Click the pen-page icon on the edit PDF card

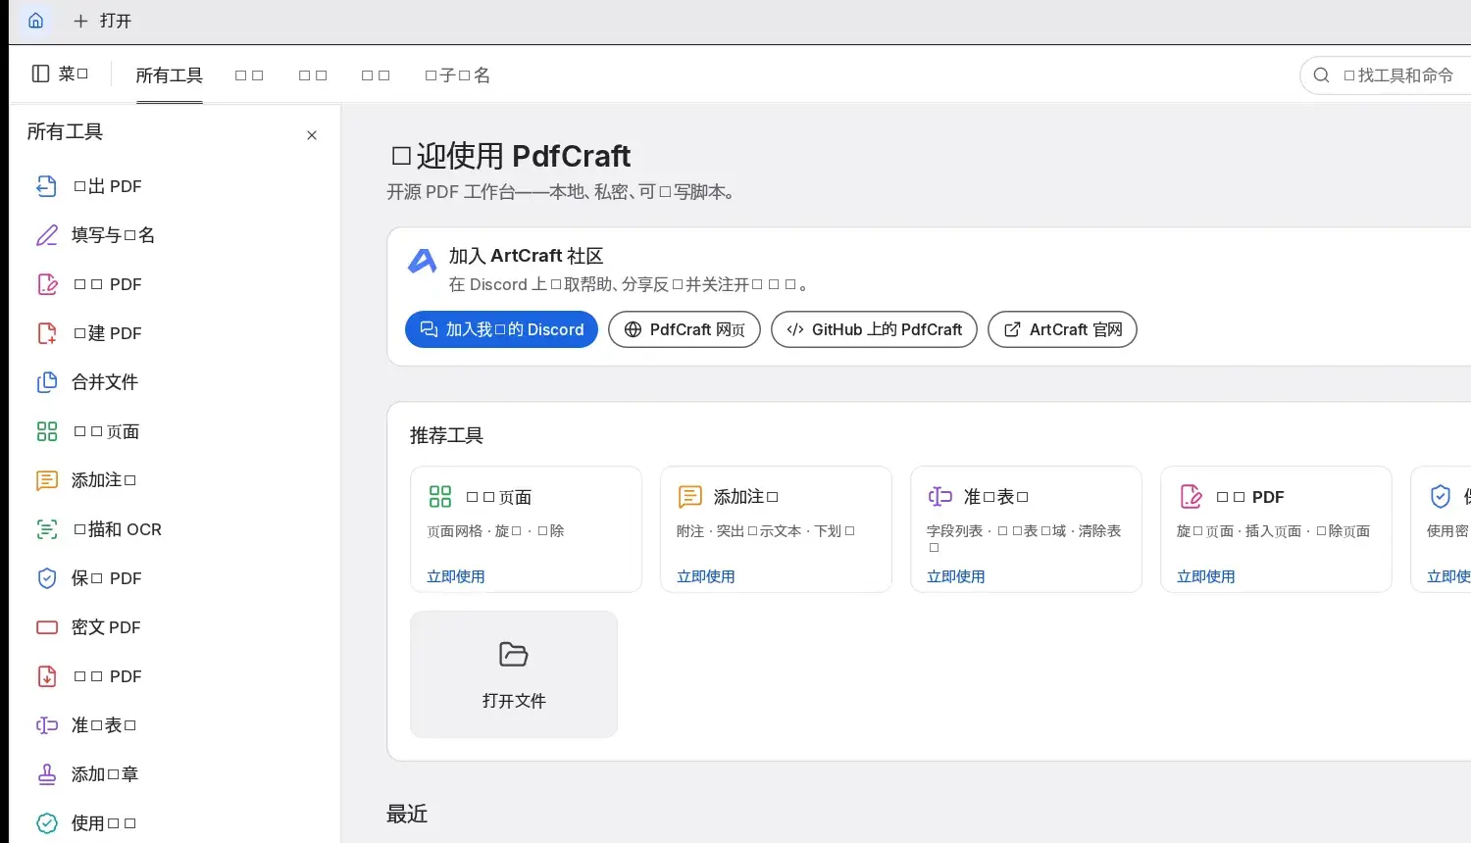point(1191,497)
